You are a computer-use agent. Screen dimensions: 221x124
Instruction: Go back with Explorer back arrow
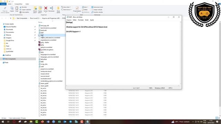point(2,18)
